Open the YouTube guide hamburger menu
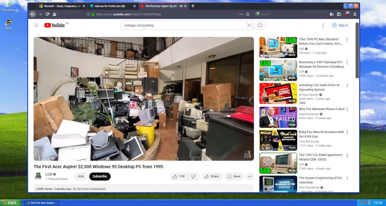 (x=36, y=25)
